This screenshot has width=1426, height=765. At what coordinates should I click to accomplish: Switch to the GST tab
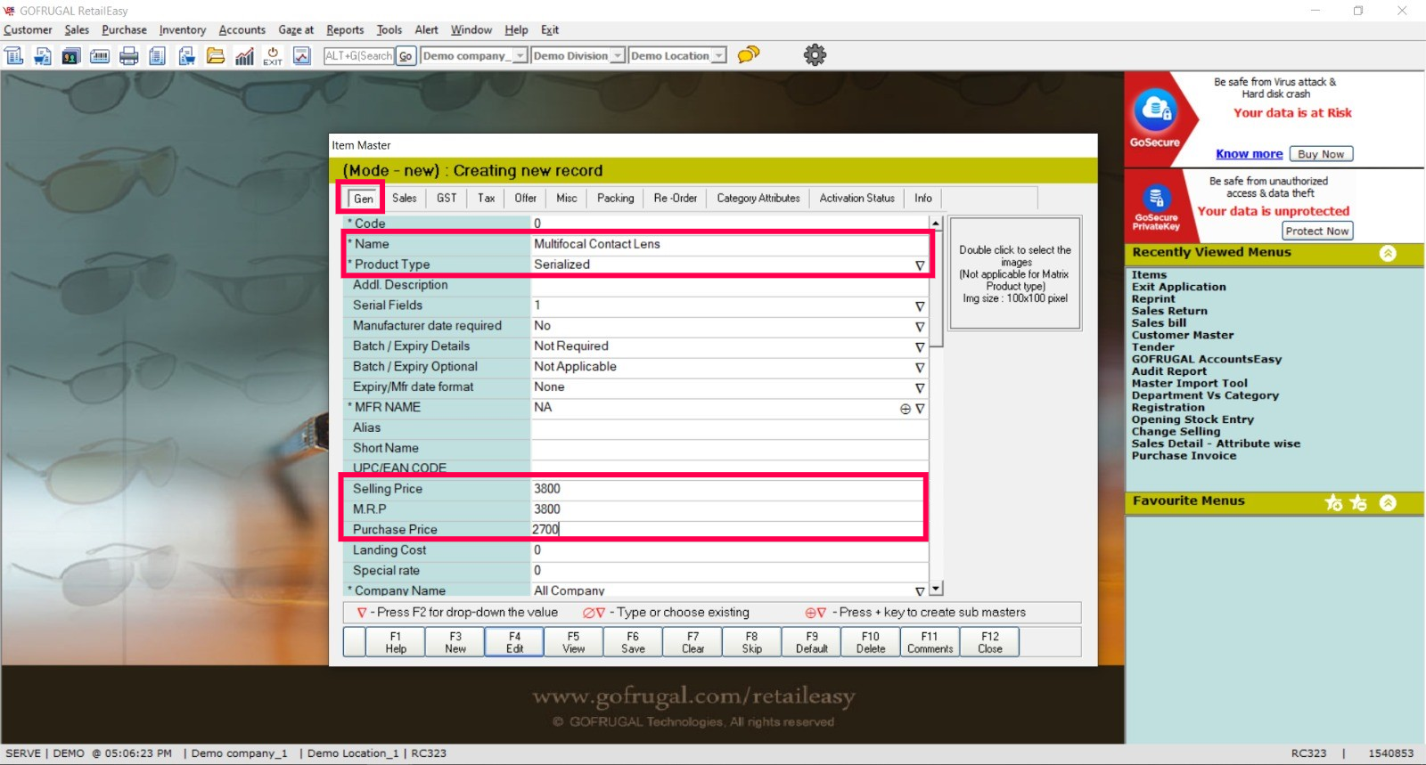click(447, 199)
